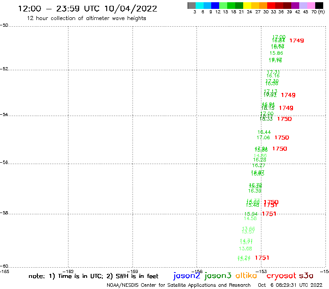Click the -56 latitude axis label

[4, 162]
